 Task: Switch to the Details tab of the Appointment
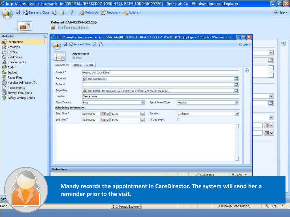point(89,65)
